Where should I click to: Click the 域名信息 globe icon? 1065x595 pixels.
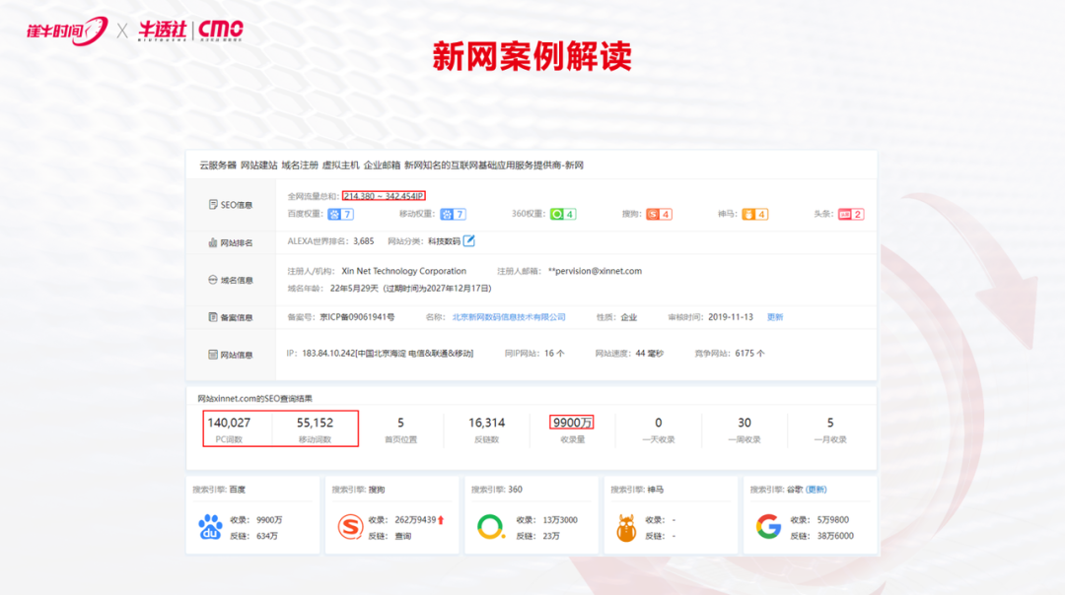pos(213,280)
